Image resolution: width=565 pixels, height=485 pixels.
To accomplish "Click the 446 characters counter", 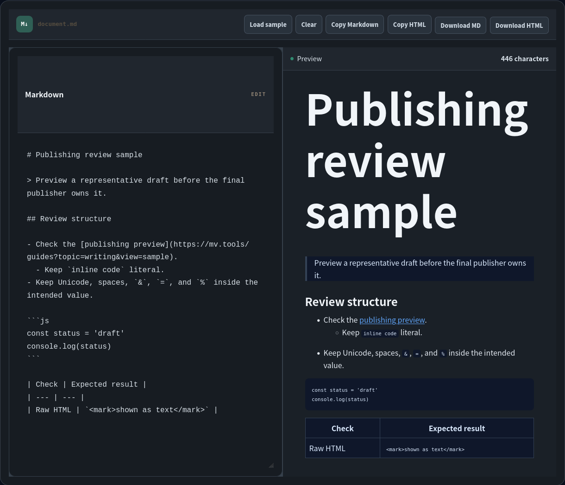I will 525,59.
